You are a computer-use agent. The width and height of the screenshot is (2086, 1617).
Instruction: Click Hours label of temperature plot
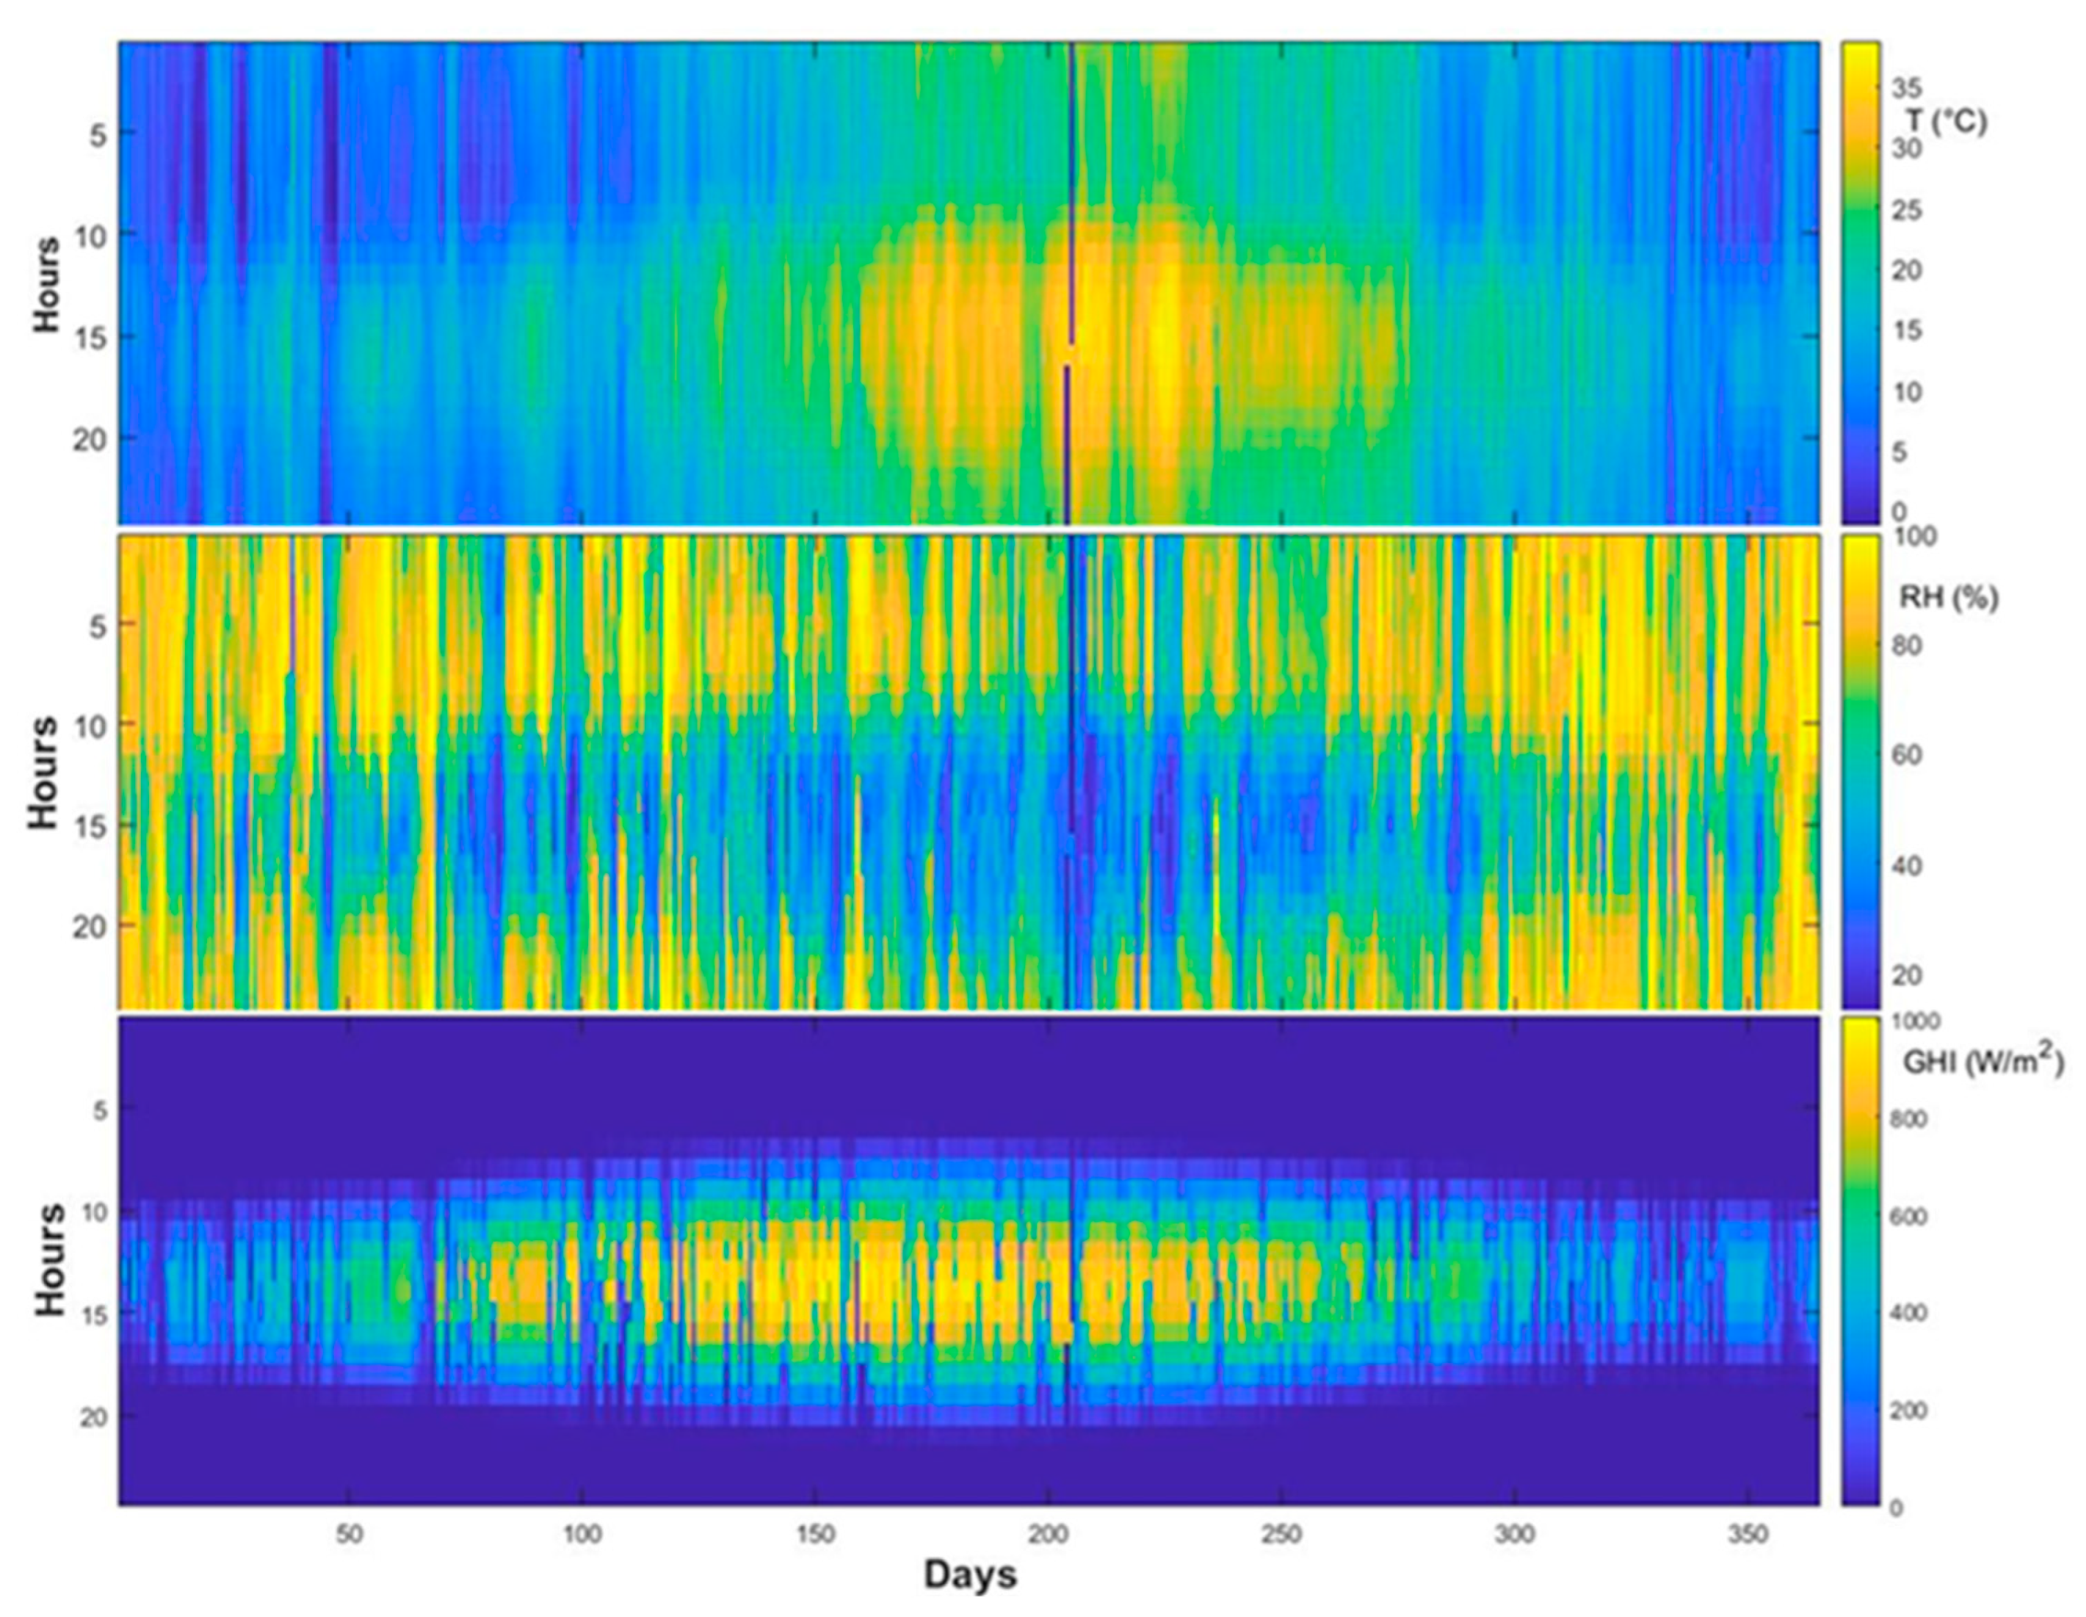tap(46, 283)
